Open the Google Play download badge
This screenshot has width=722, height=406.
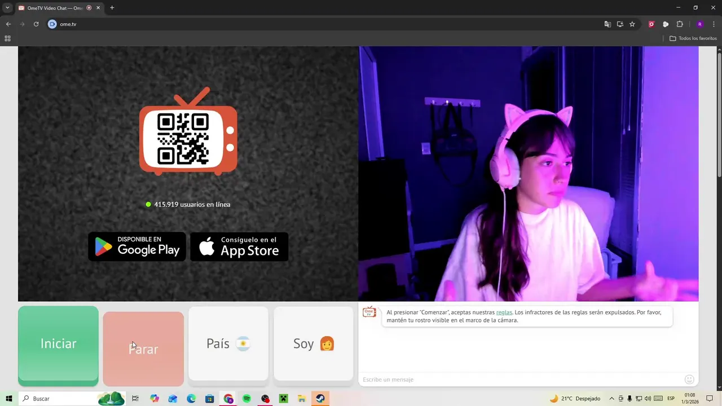tap(137, 246)
